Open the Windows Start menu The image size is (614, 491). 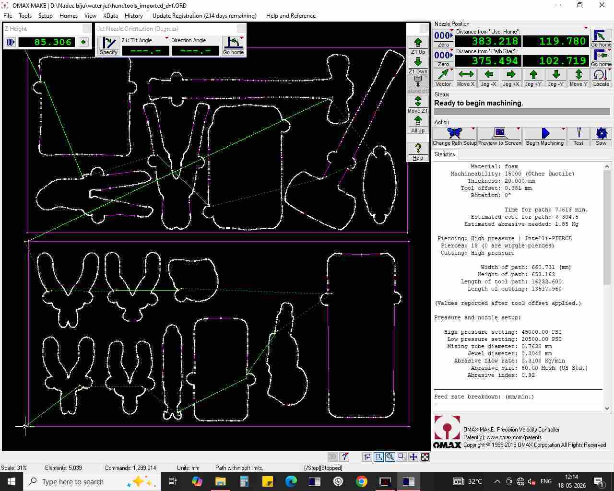pyautogui.click(x=12, y=481)
